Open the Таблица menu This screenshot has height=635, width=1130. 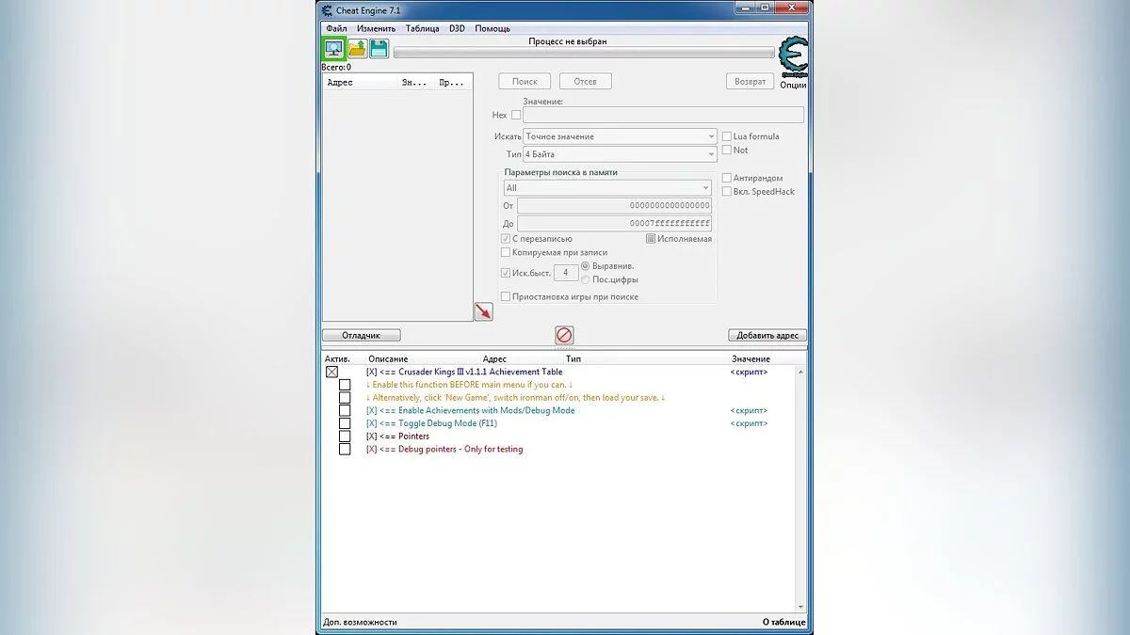point(422,28)
